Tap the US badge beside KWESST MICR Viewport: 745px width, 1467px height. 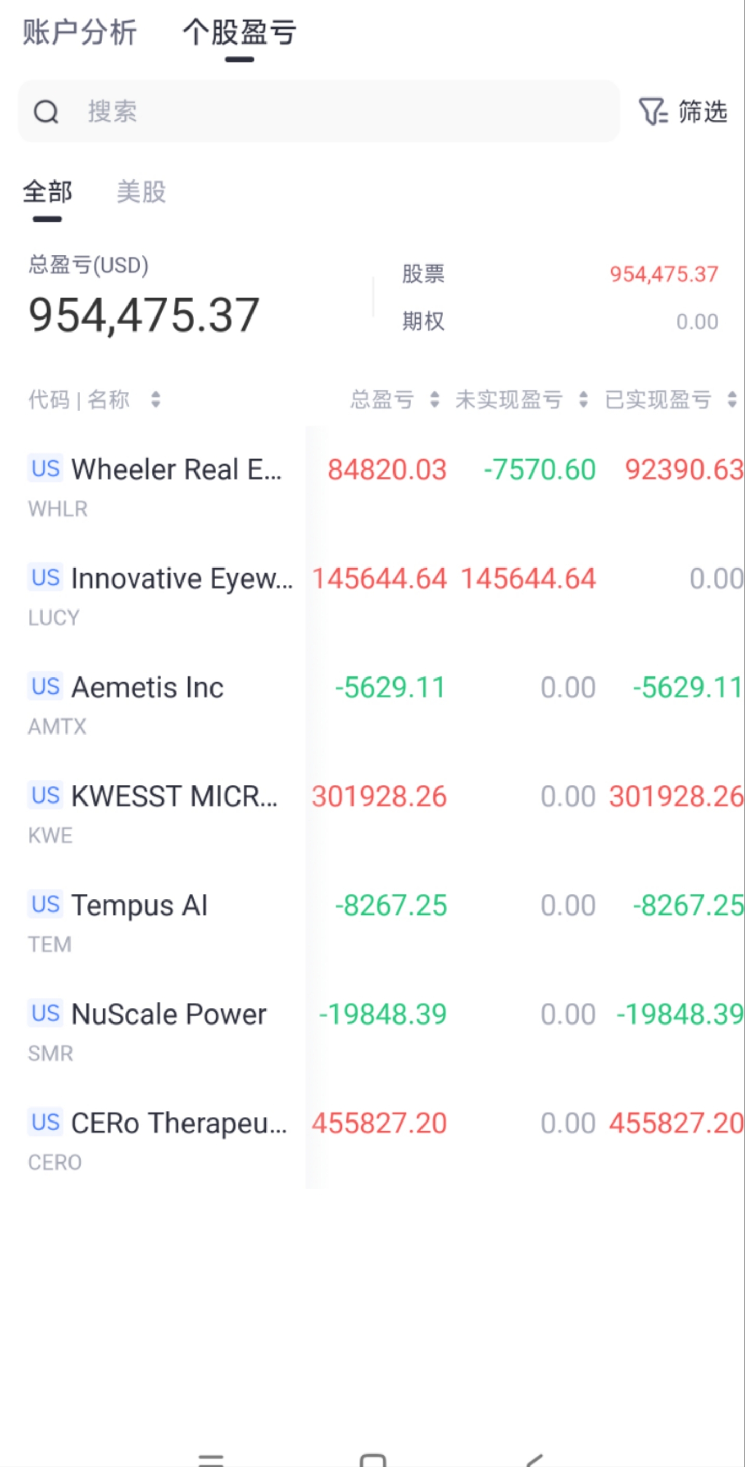pos(46,795)
